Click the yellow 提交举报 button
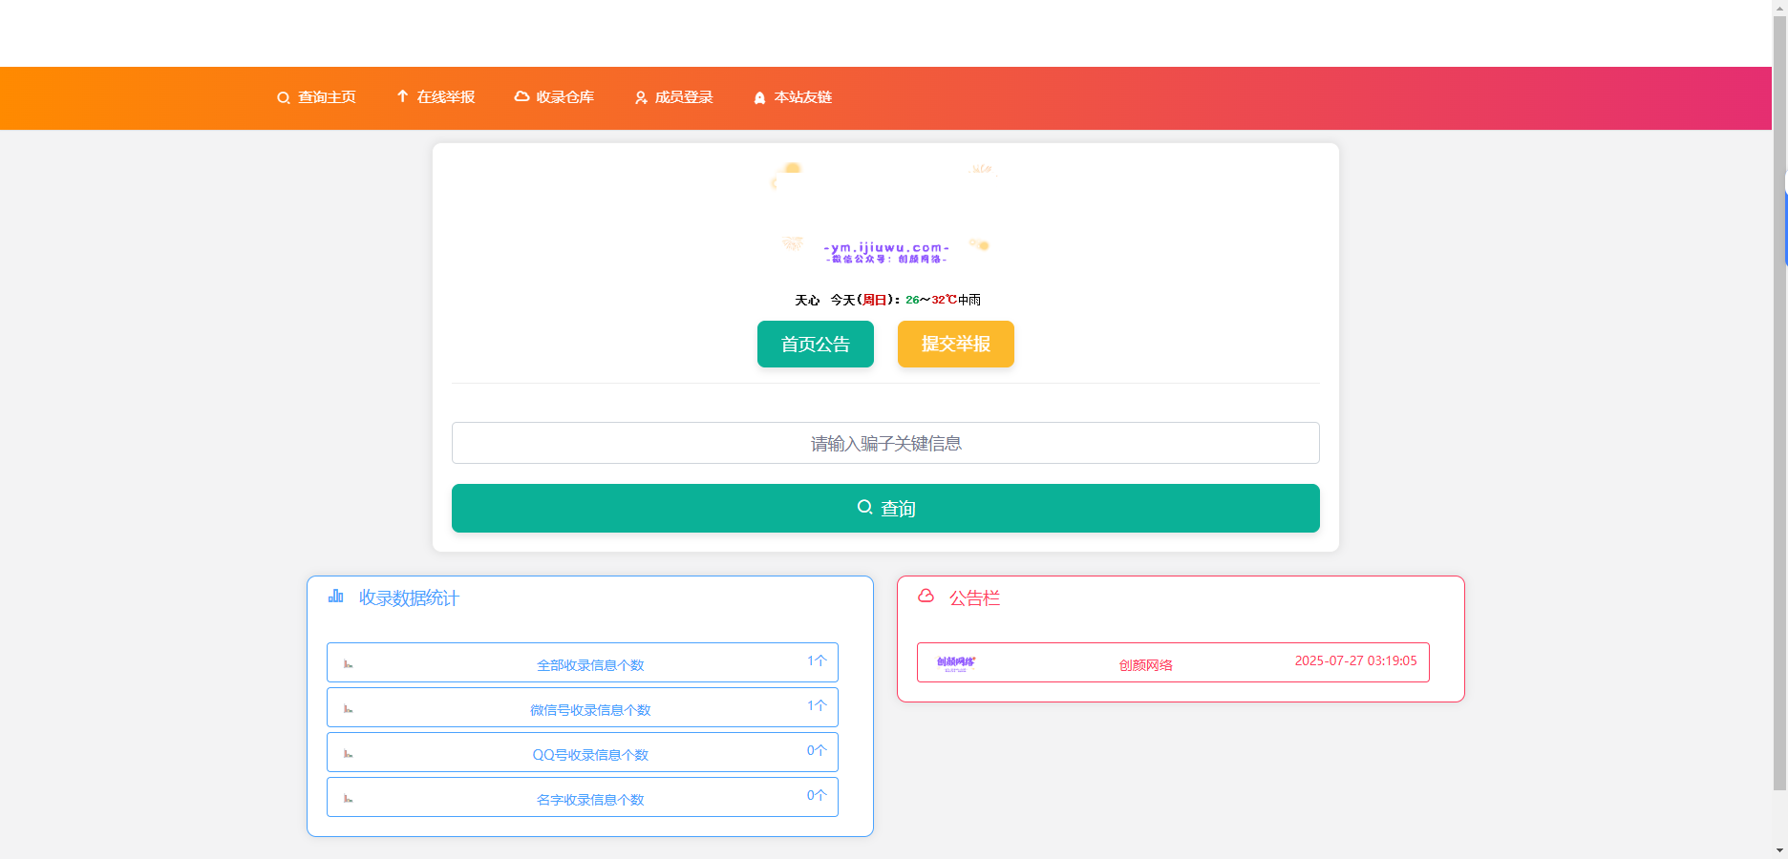The height and width of the screenshot is (859, 1788). pos(956,344)
